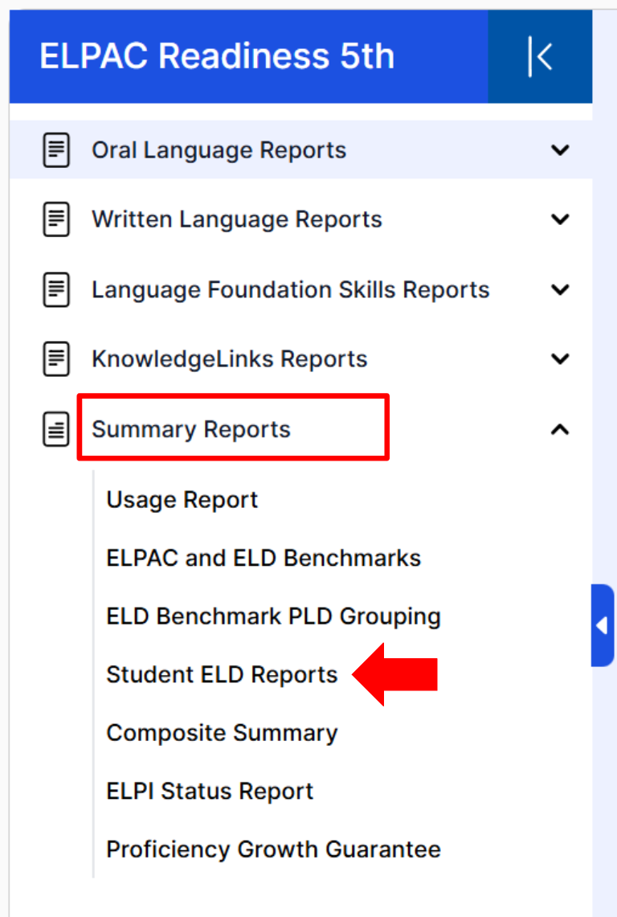This screenshot has height=917, width=617.
Task: Click the KnowledgeLinks Reports document icon
Action: click(x=56, y=358)
